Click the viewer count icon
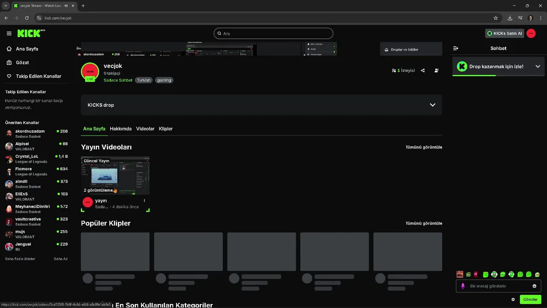This screenshot has height=308, width=547. pos(394,71)
